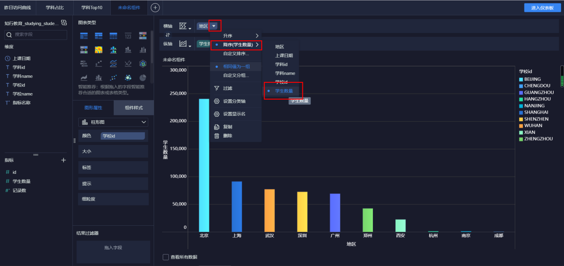Select the column-line combo chart type

98,77
